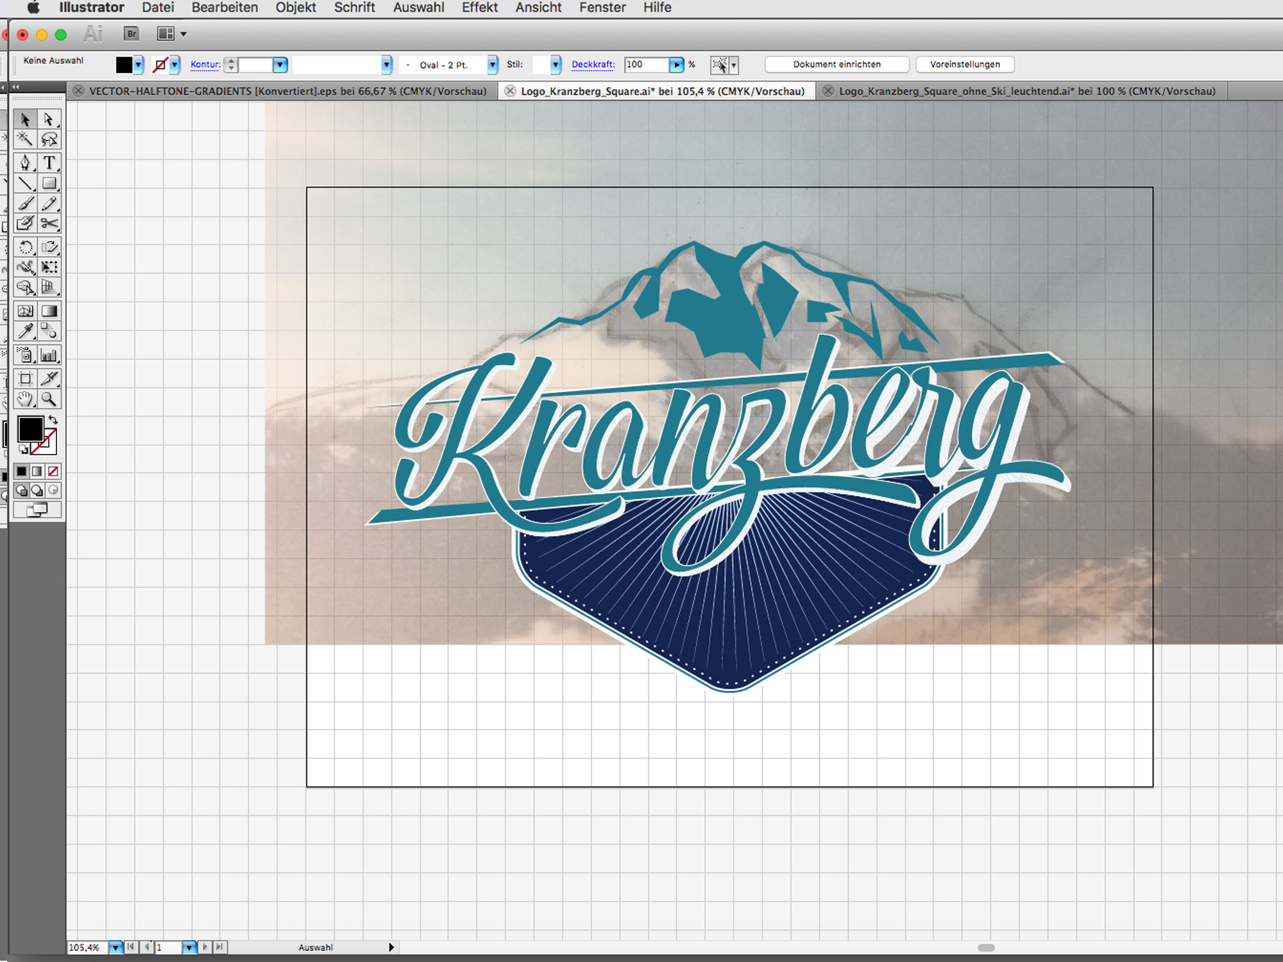The image size is (1283, 962).
Task: Select the Column Graph tool
Action: [49, 355]
